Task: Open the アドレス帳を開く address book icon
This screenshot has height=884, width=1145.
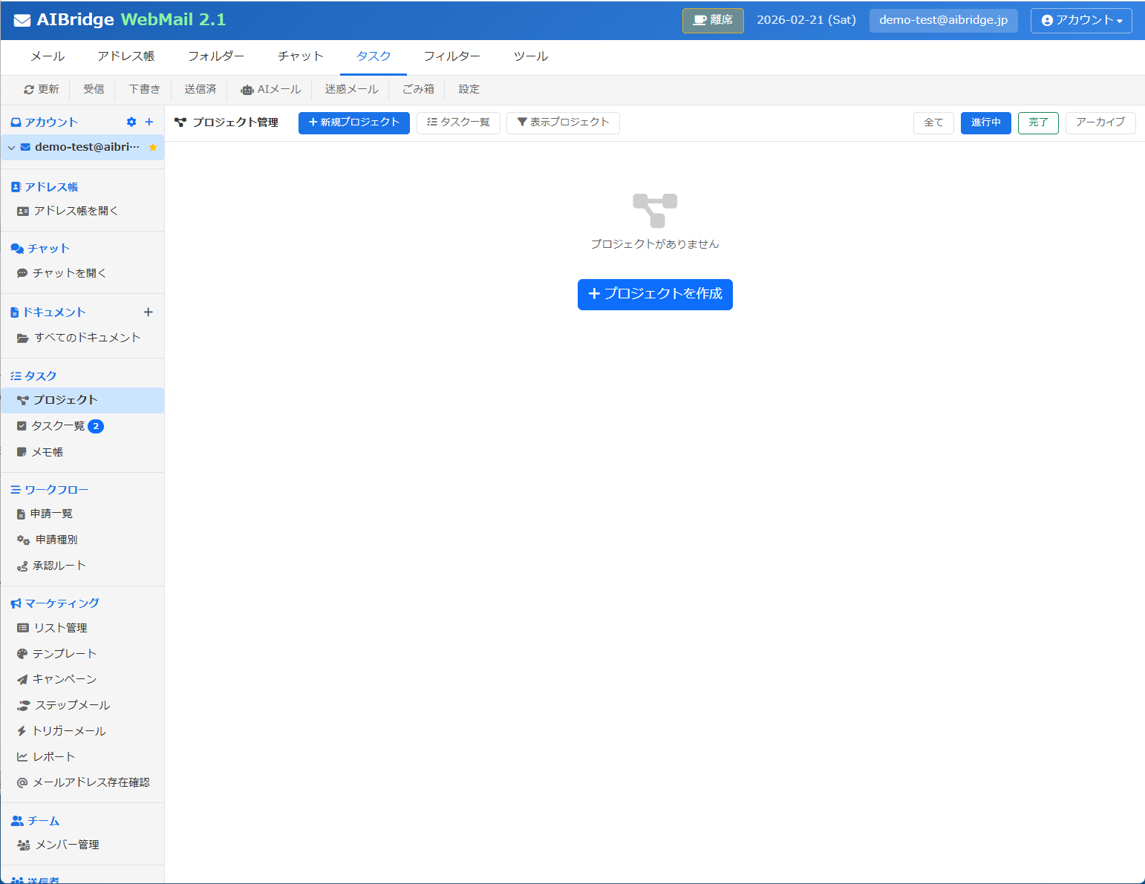Action: (x=23, y=211)
